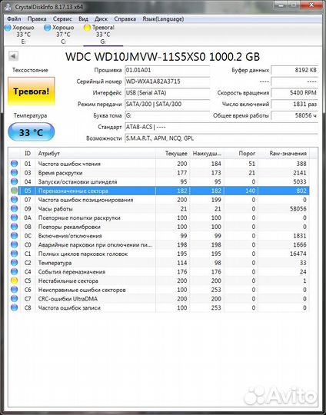
Task: Select the Нестабильные сектора attribute text
Action: pyautogui.click(x=68, y=281)
